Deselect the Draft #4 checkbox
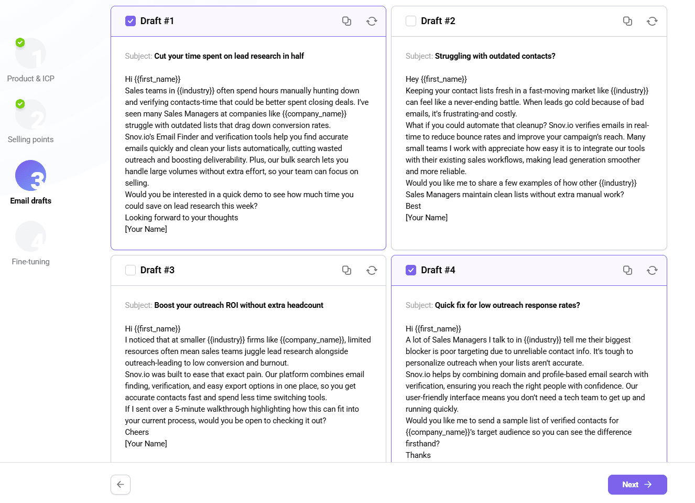This screenshot has width=695, height=503. pos(411,270)
